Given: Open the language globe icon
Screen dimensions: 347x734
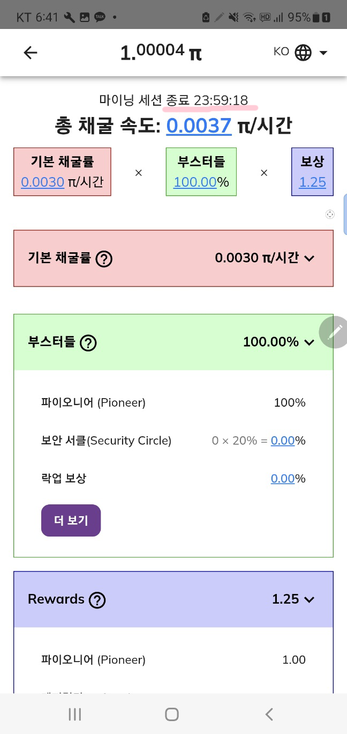Looking at the screenshot, I should 303,52.
